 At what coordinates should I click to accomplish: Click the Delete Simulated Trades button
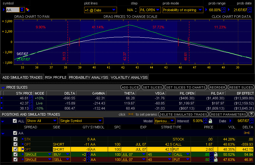click(183, 114)
